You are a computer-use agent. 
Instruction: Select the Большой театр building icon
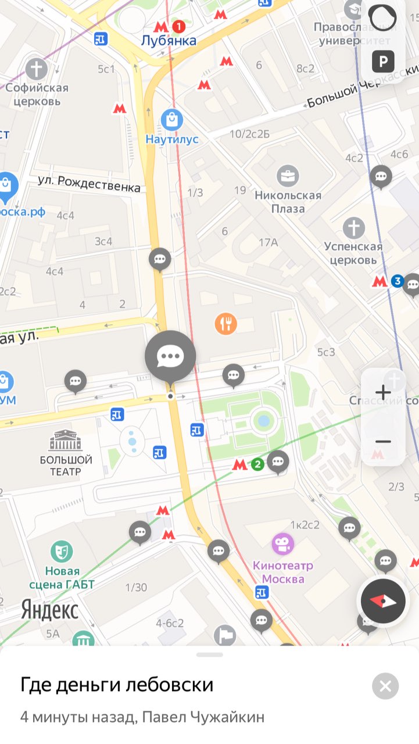coord(66,441)
